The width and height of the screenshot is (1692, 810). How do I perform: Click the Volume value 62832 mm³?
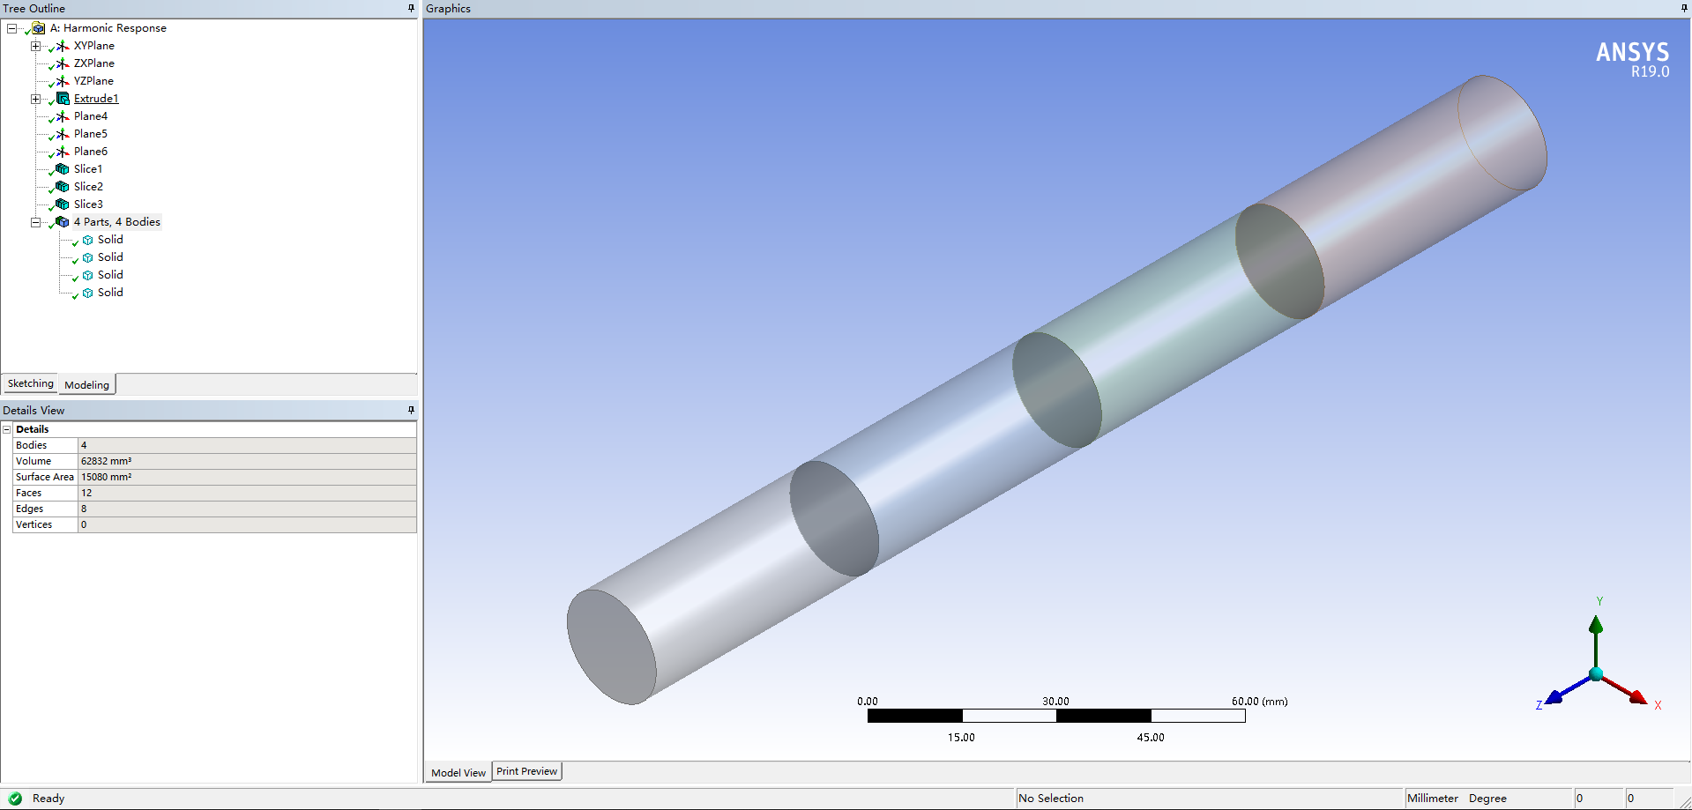coord(247,461)
